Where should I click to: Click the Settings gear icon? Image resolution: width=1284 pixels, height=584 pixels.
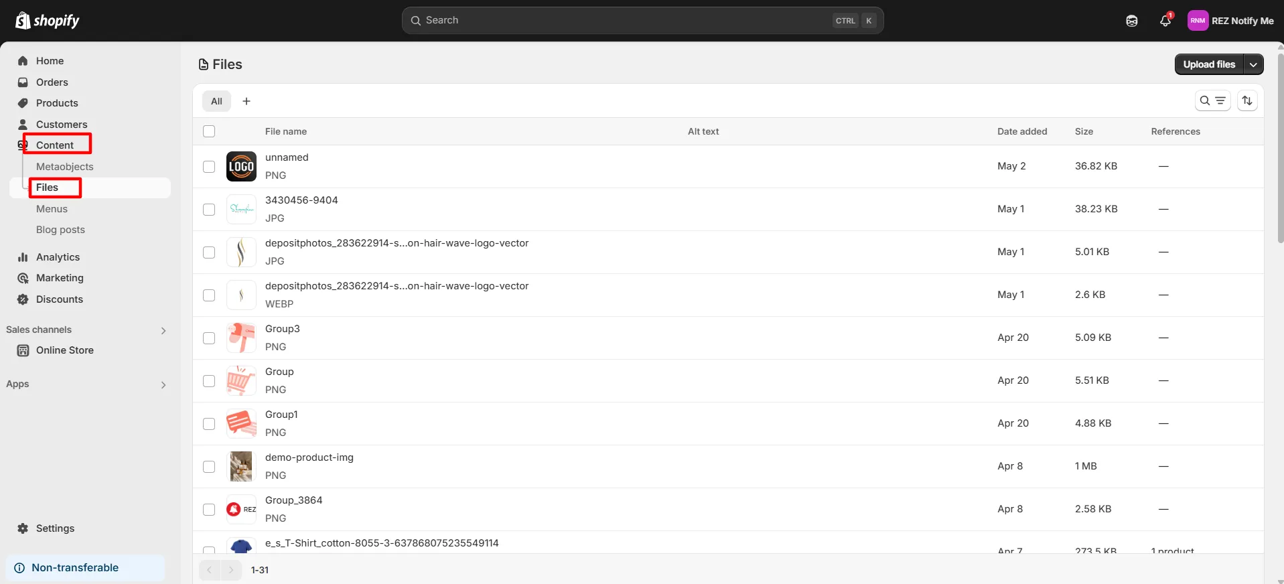tap(23, 528)
